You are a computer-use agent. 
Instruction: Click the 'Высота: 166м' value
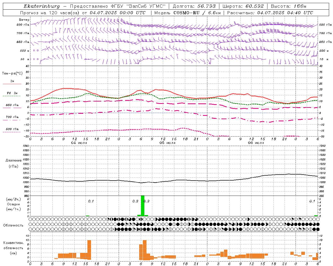[x=289, y=6]
